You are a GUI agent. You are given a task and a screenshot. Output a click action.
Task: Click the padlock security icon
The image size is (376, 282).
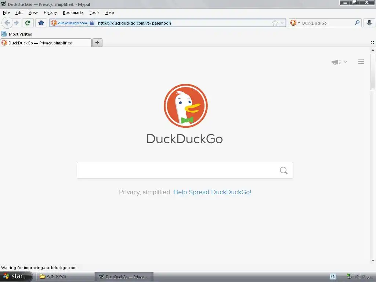click(91, 23)
